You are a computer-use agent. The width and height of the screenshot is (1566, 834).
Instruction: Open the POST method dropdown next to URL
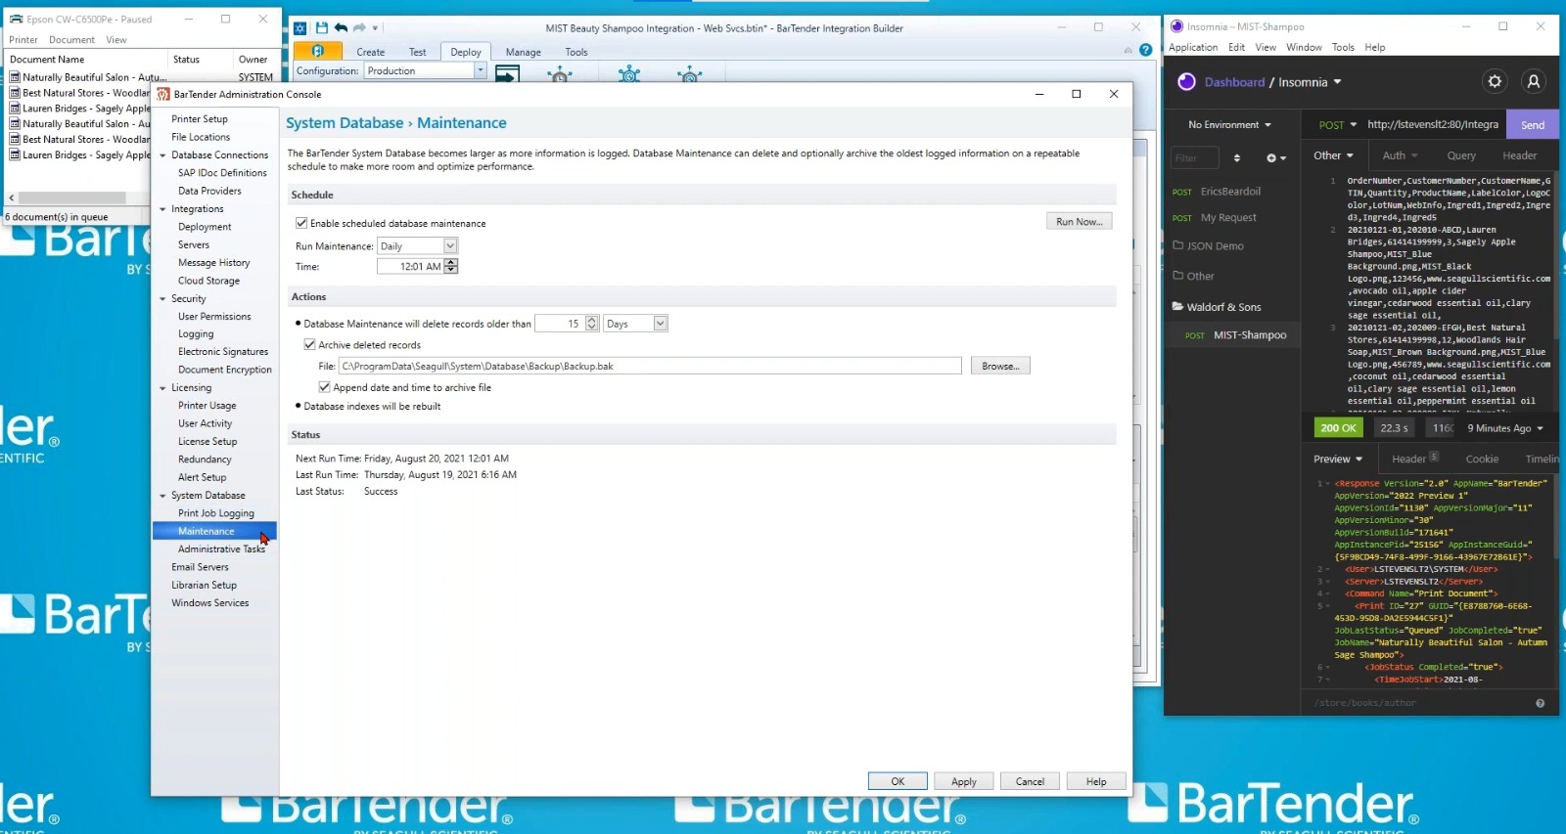1337,125
